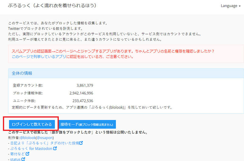This screenshot has height=161, width=244.
Task: Open the @blolook creator profile link
Action: (28, 138)
